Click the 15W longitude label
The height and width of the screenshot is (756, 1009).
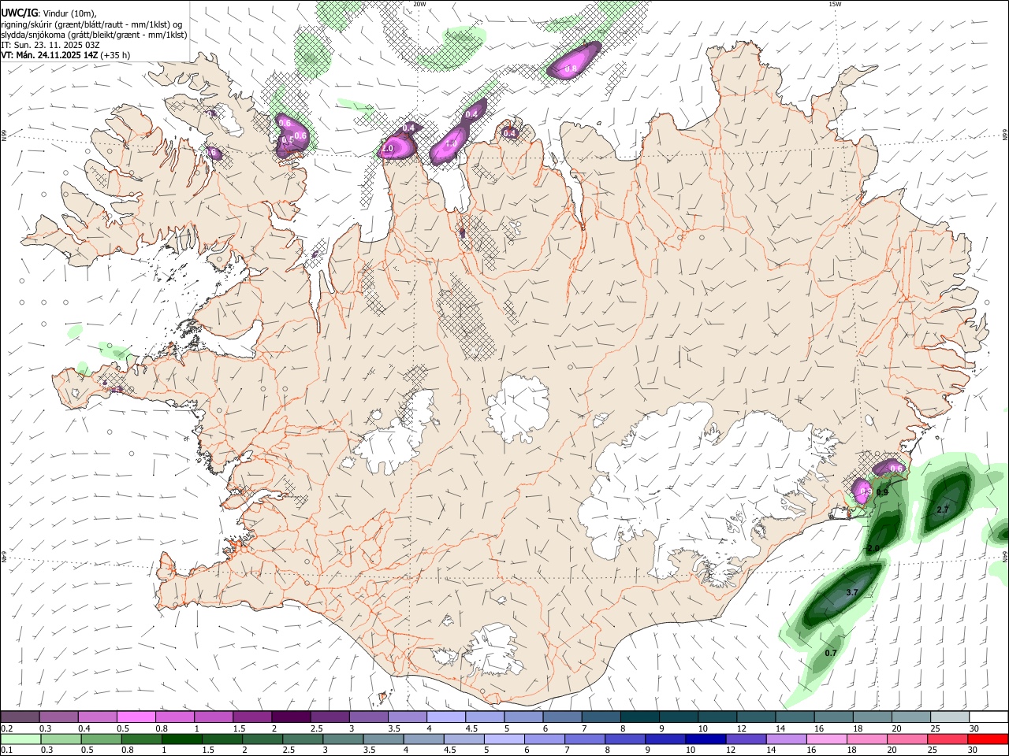click(834, 4)
